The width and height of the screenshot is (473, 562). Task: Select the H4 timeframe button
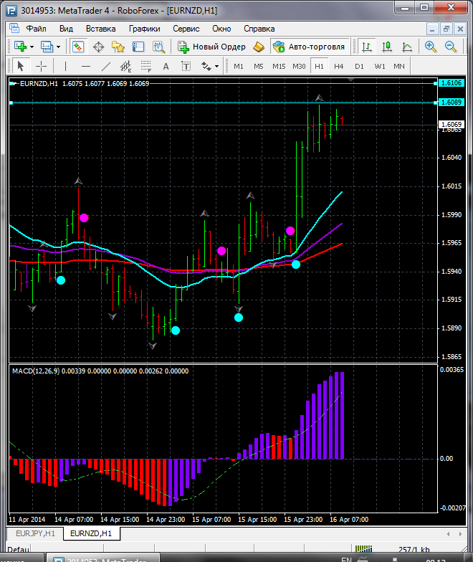pos(338,66)
